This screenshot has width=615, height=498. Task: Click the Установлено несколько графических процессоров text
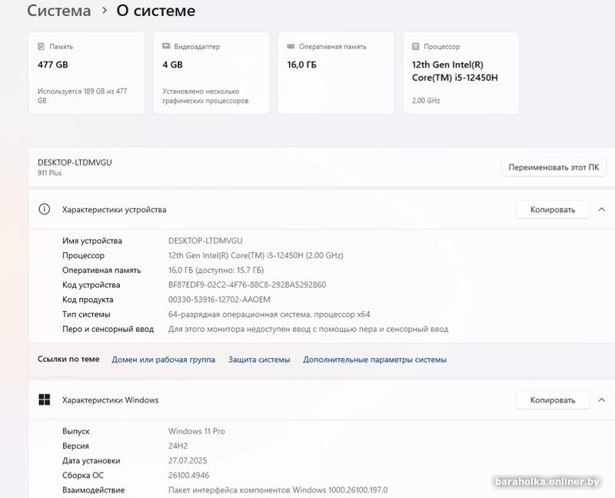pos(205,95)
